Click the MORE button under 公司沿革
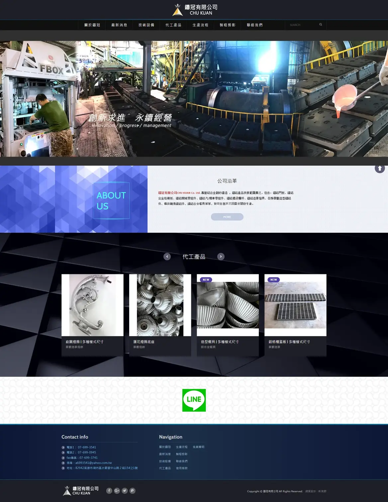The height and width of the screenshot is (502, 388). click(227, 217)
